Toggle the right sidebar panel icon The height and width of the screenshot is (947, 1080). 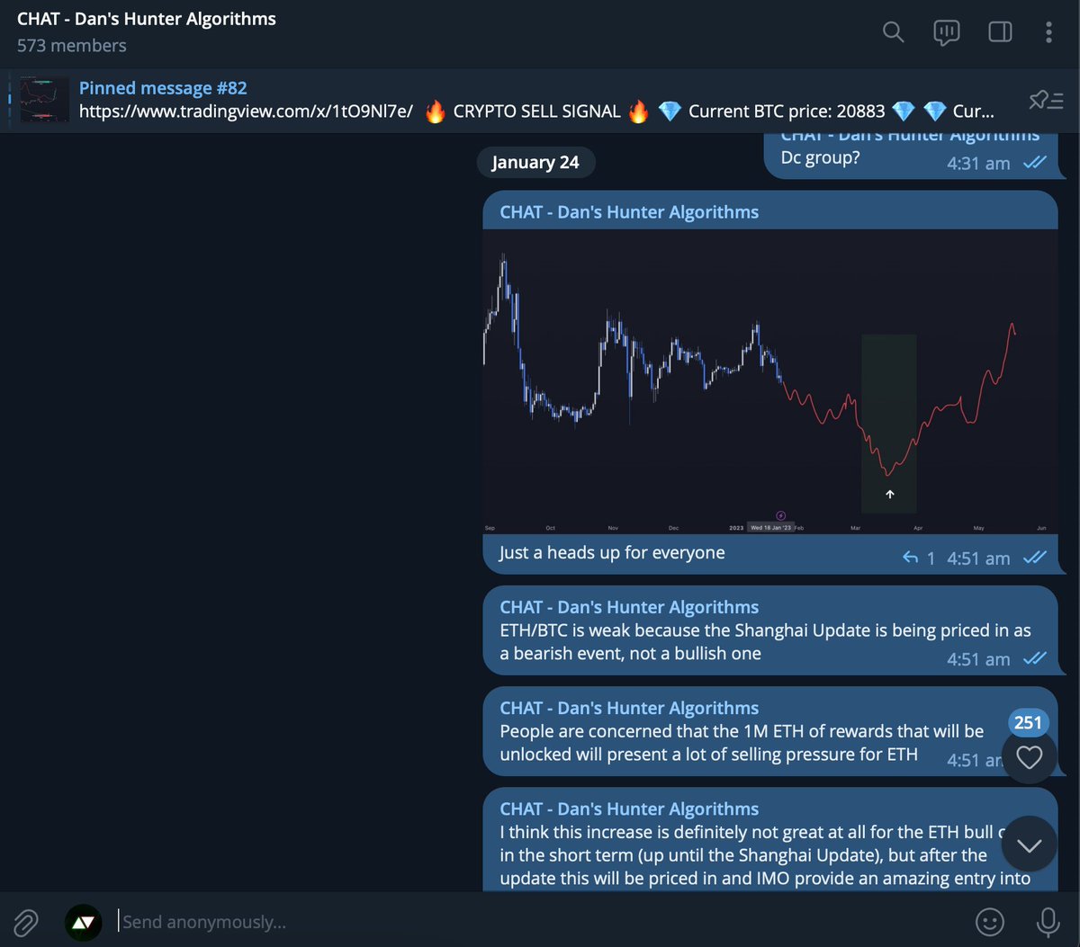point(1000,32)
